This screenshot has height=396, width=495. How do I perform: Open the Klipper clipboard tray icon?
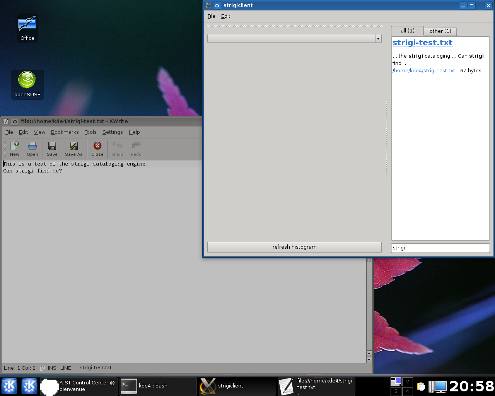pos(421,386)
